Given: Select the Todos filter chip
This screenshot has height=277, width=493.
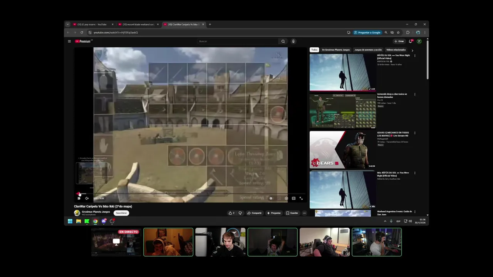Looking at the screenshot, I should 314,50.
